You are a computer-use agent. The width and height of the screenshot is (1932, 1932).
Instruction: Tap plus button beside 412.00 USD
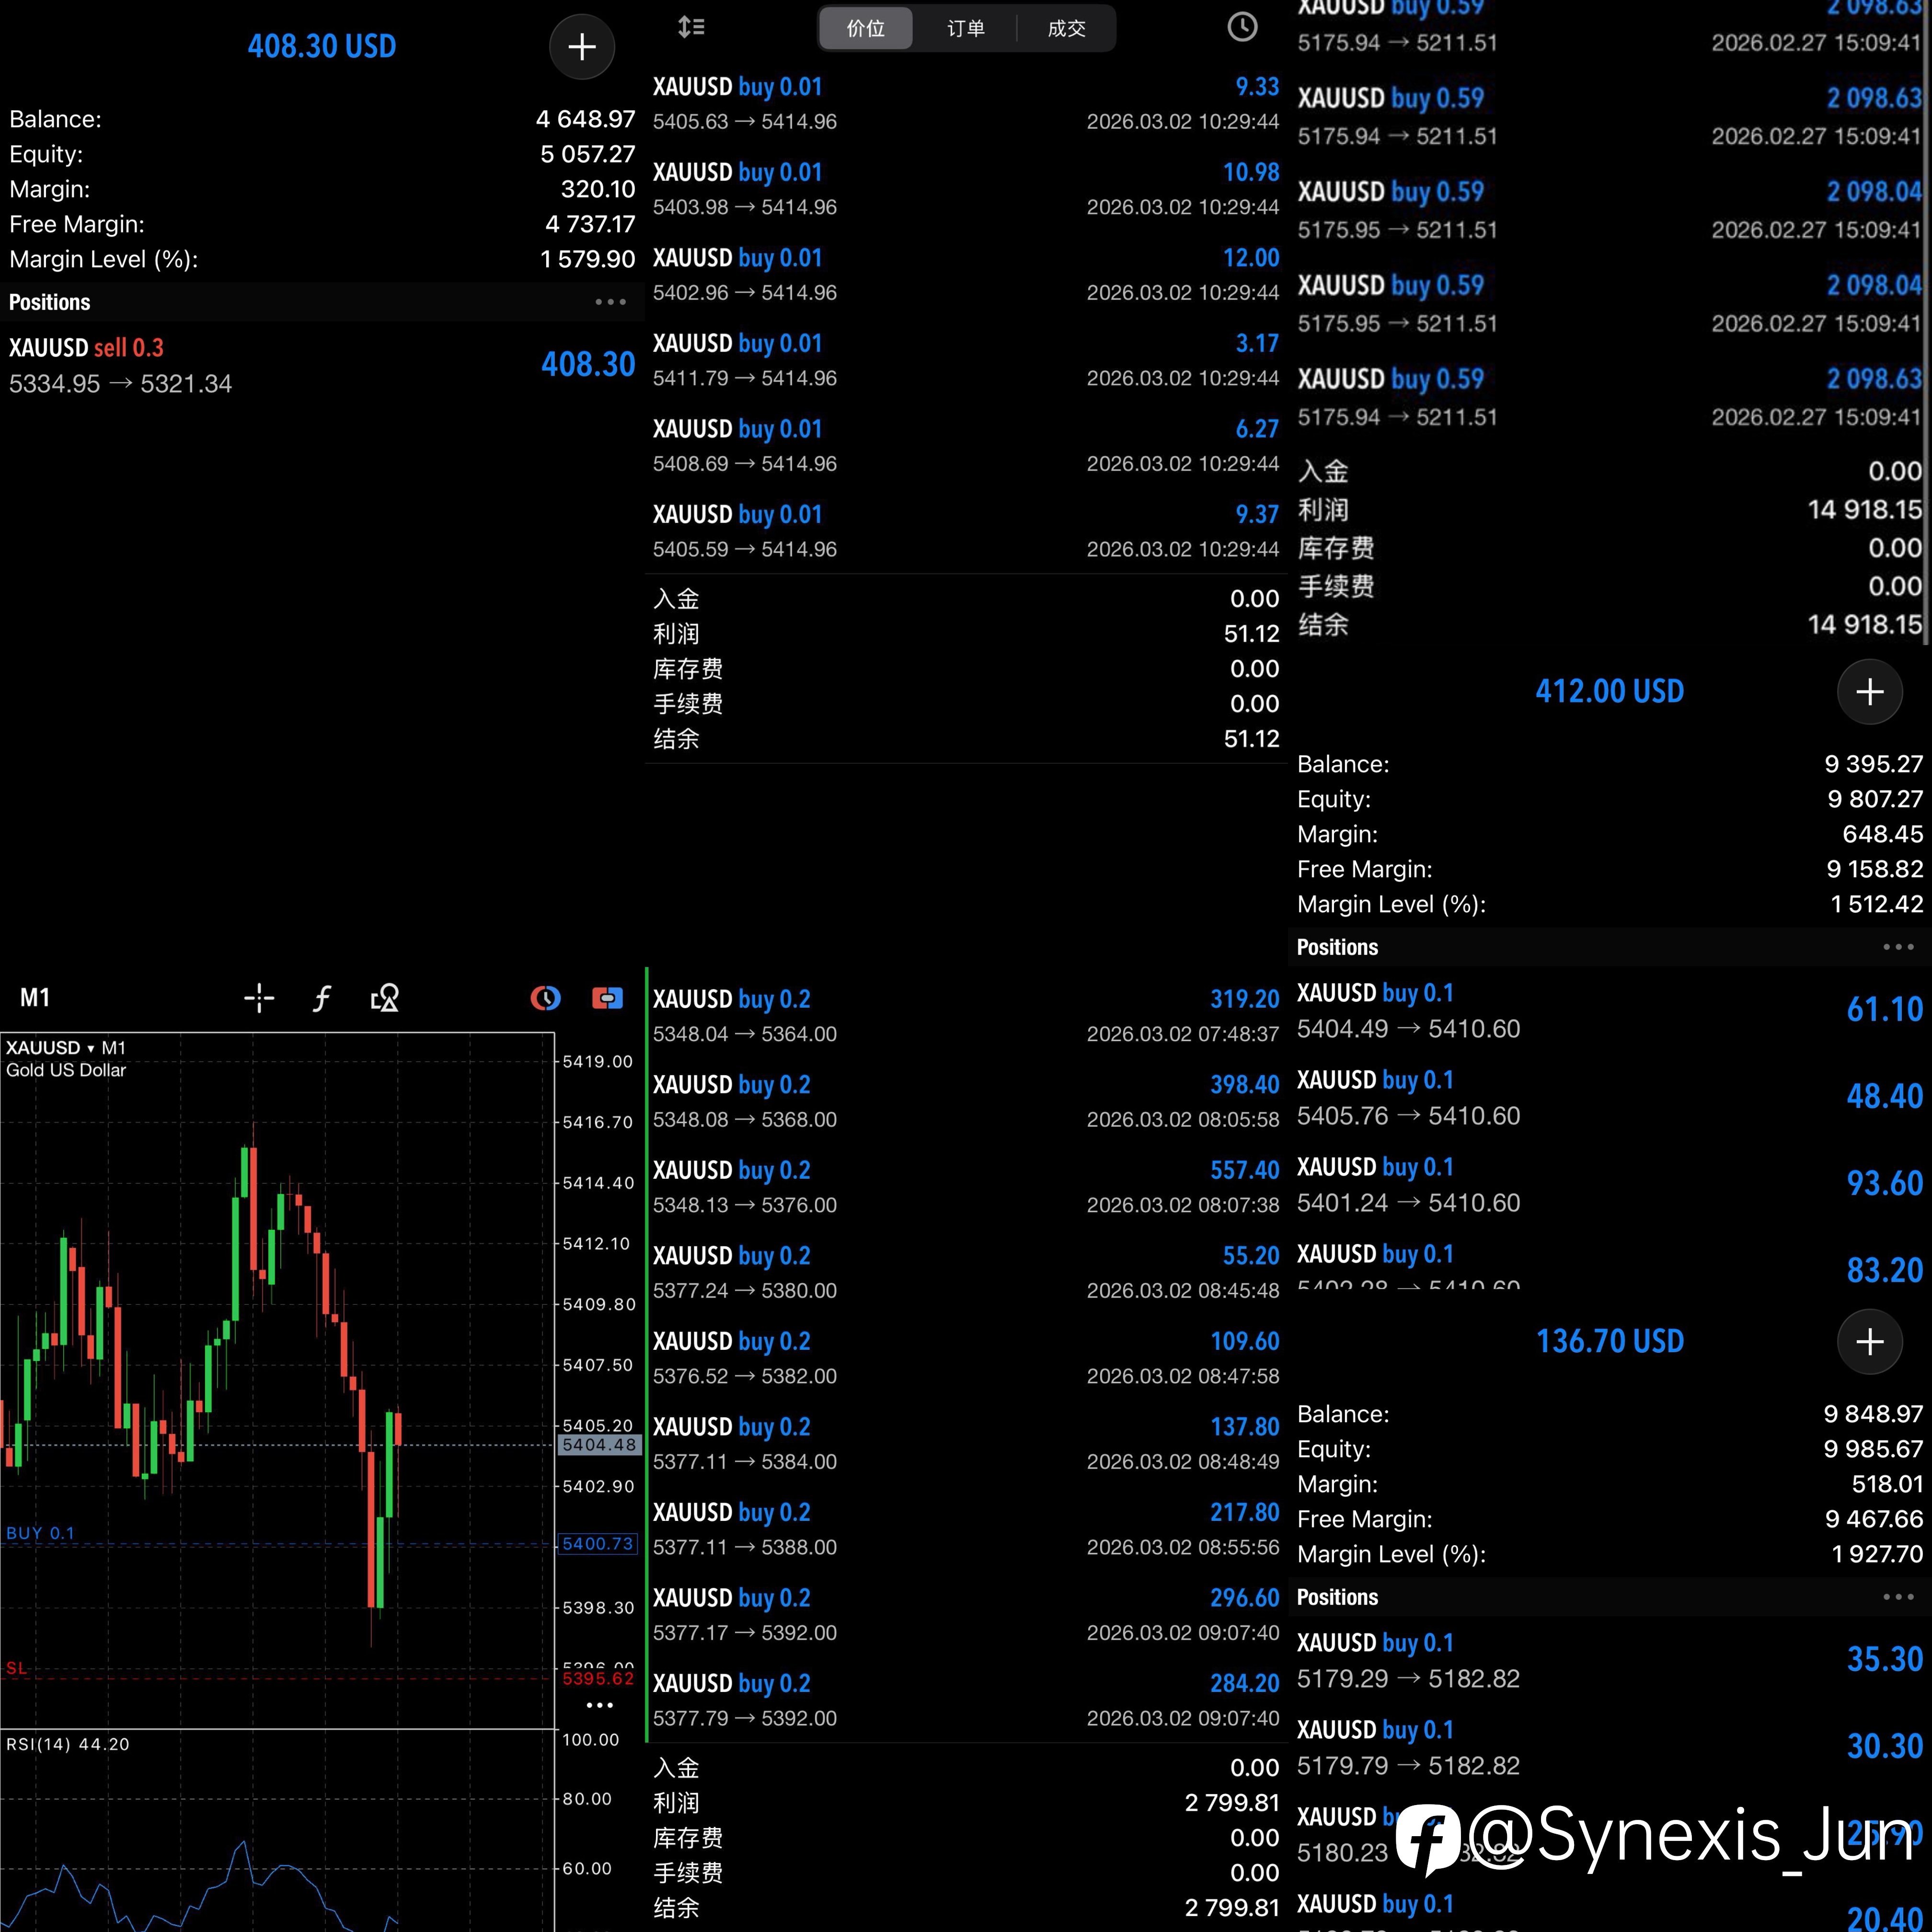pos(1869,692)
